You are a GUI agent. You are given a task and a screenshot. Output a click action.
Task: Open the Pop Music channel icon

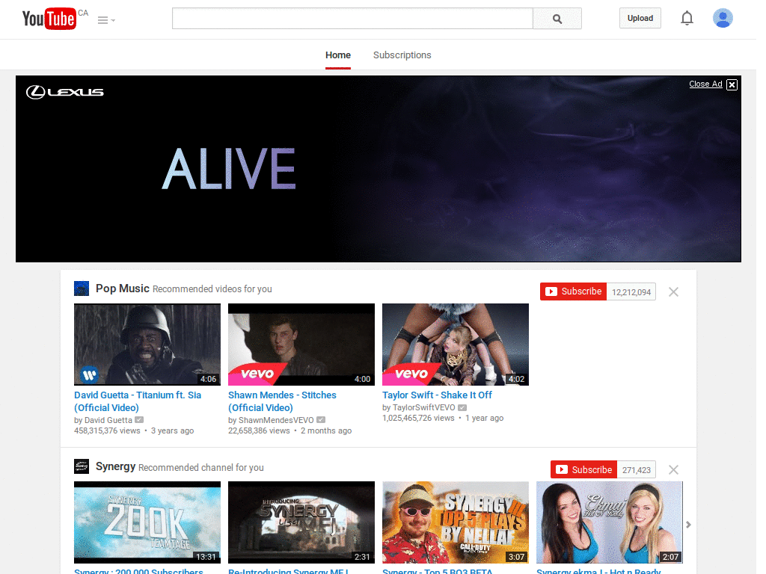pos(82,288)
